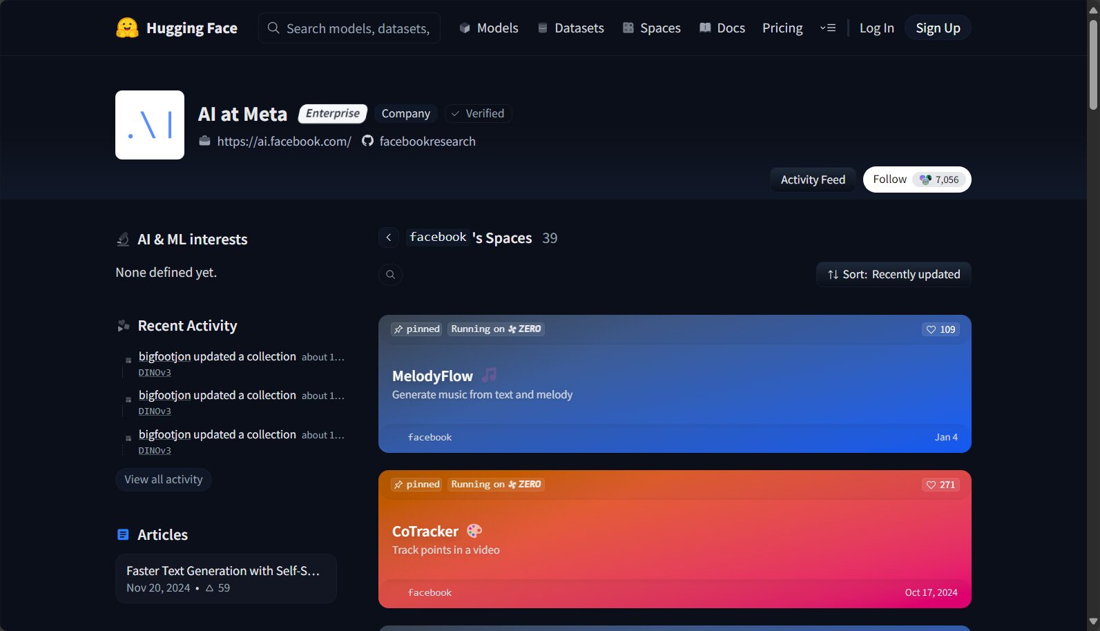Expand the navigation overflow menu icon
1100x631 pixels.
click(828, 28)
